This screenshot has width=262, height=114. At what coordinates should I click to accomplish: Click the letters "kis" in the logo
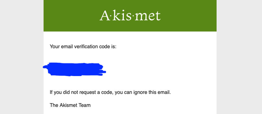[x=122, y=15]
